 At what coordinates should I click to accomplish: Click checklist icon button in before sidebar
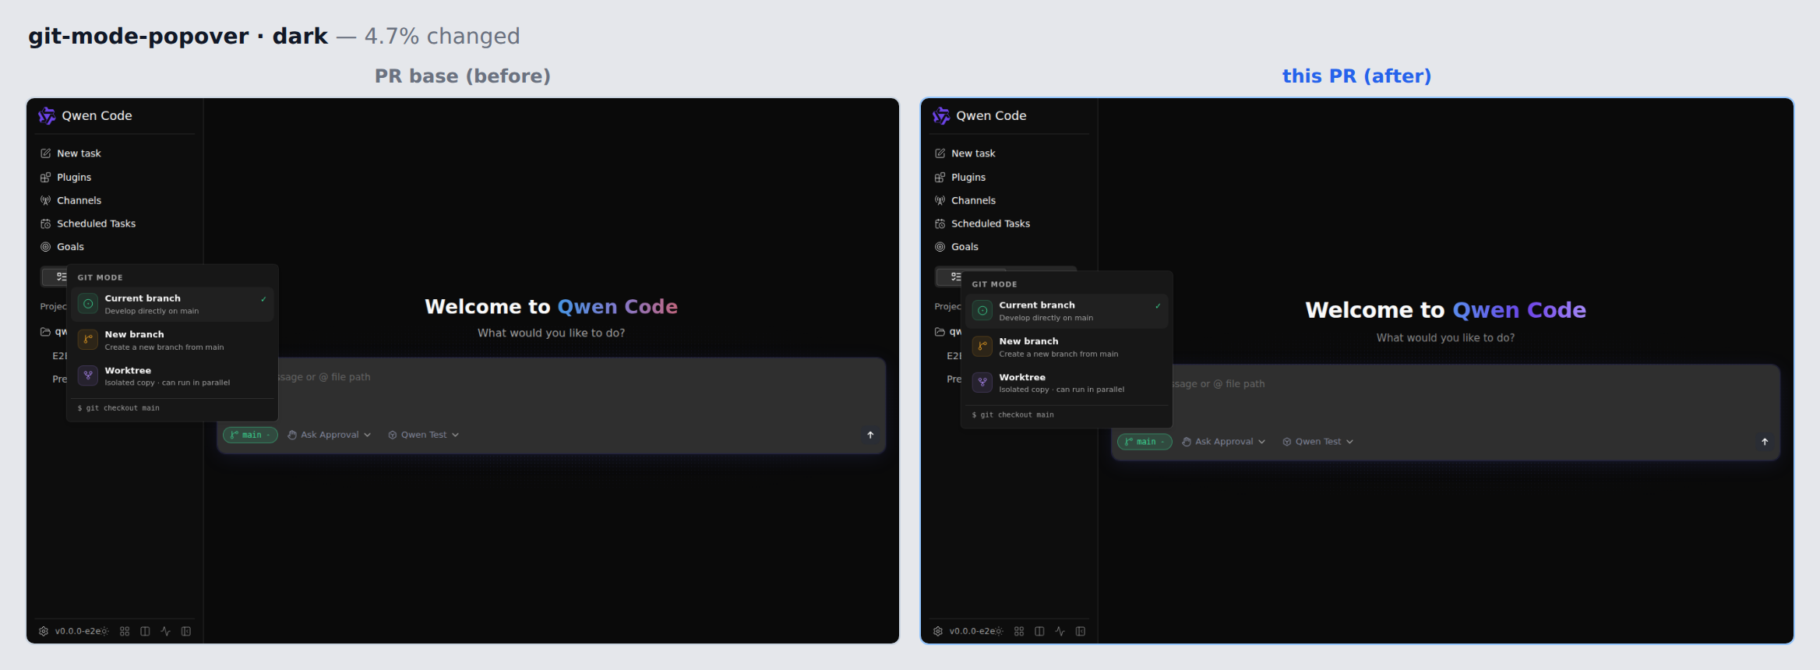pyautogui.click(x=55, y=277)
